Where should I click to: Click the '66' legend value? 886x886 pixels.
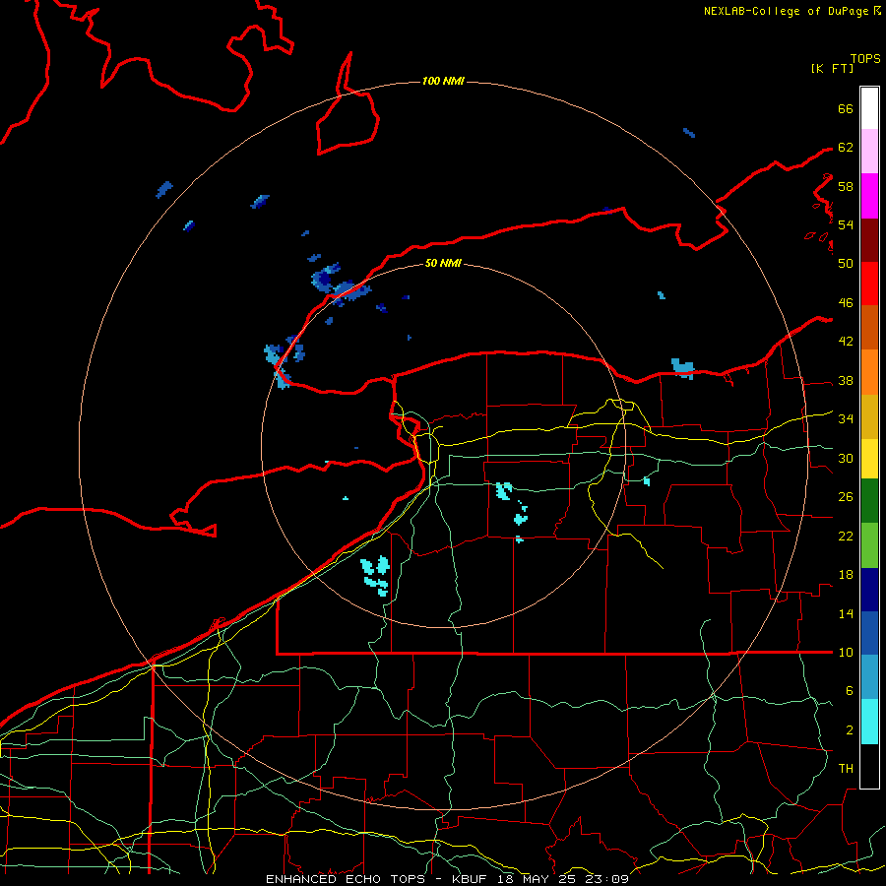[x=846, y=108]
